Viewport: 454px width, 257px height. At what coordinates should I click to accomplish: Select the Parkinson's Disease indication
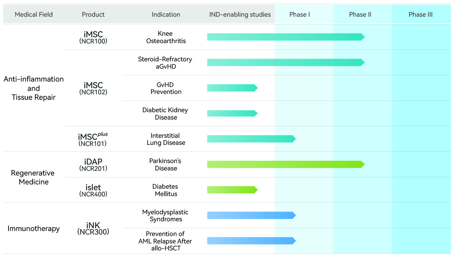pos(166,165)
